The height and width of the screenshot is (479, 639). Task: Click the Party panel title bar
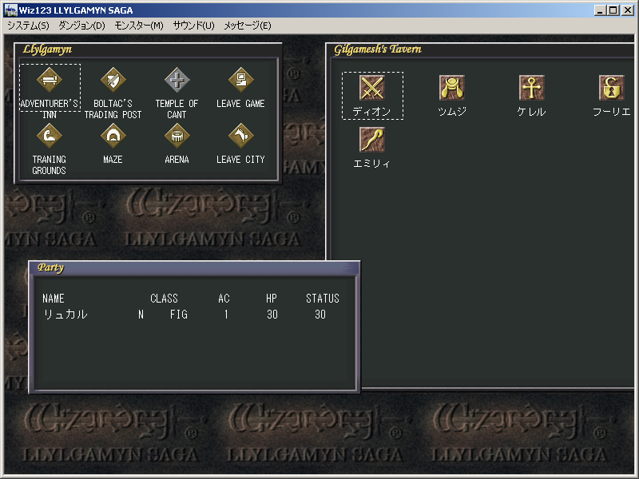point(193,267)
